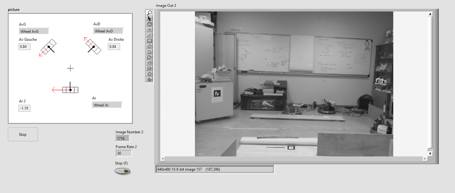Image resolution: width=455 pixels, height=193 pixels.
Task: Choose the Rotated Rectangle ROI tool
Action: coord(150,46)
